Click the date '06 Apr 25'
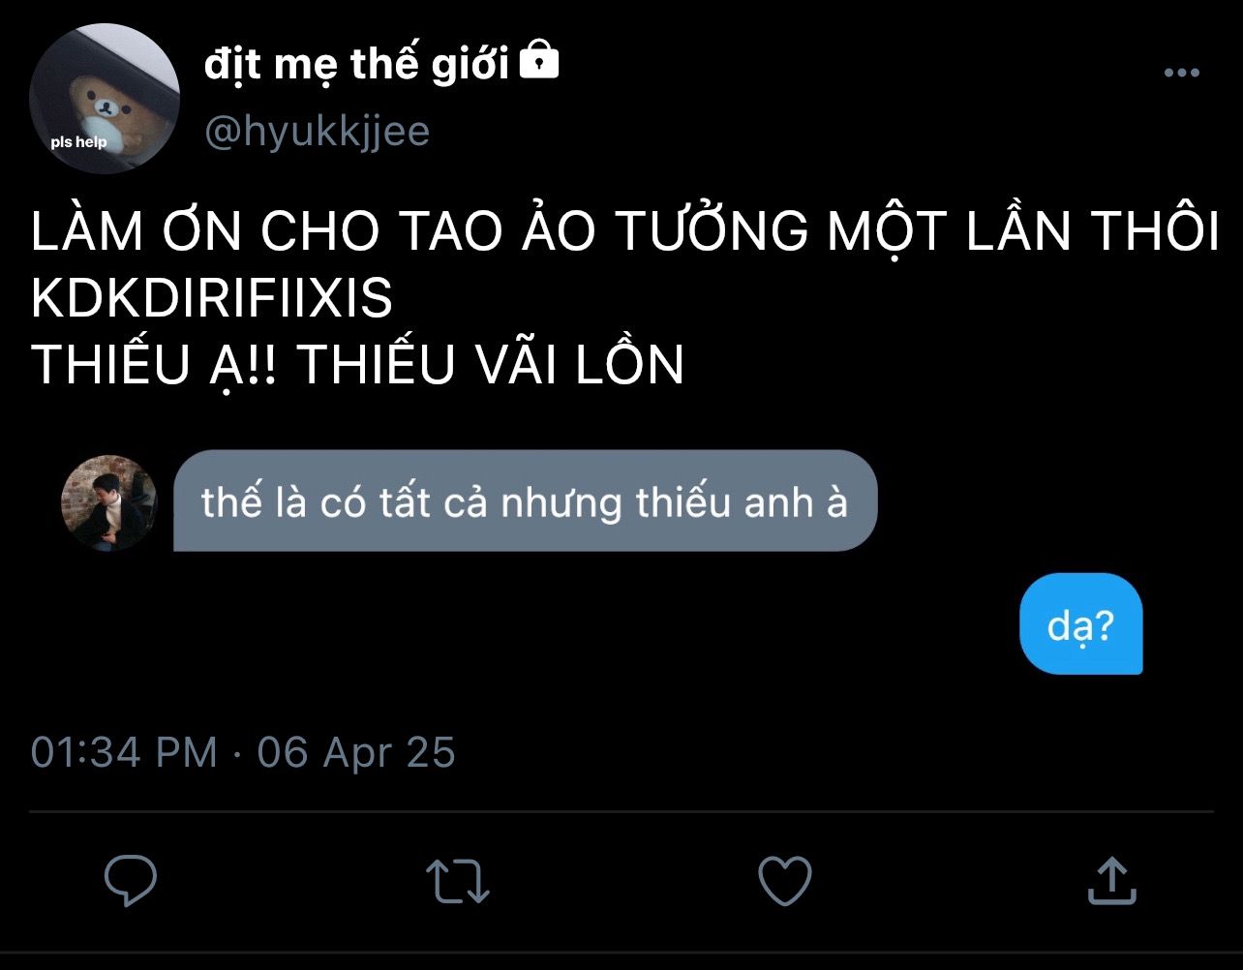1243x970 pixels. [x=356, y=752]
